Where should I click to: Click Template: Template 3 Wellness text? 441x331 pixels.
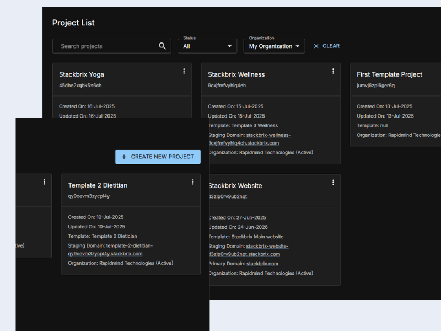[243, 126]
